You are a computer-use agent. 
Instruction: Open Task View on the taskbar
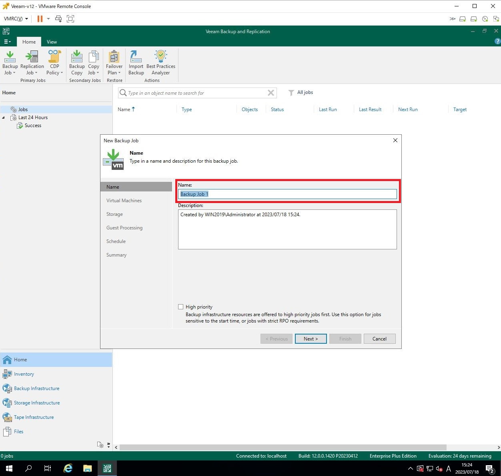tap(47, 468)
